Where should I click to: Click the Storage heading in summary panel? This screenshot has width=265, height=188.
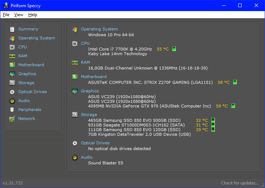tap(89, 115)
